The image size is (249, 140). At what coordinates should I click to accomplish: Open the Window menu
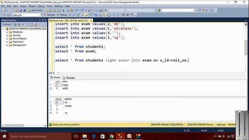58,6
